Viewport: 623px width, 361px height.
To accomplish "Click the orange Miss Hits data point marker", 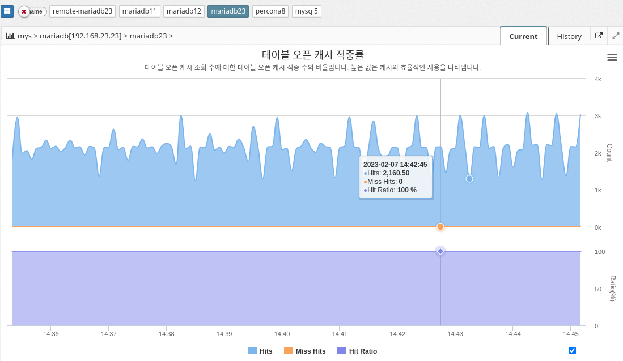I will pos(440,227).
